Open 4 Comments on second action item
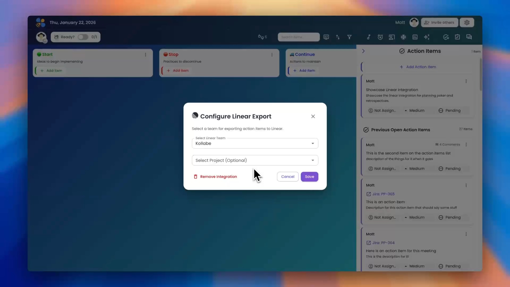Screen dimensions: 510x287 click(x=448, y=145)
